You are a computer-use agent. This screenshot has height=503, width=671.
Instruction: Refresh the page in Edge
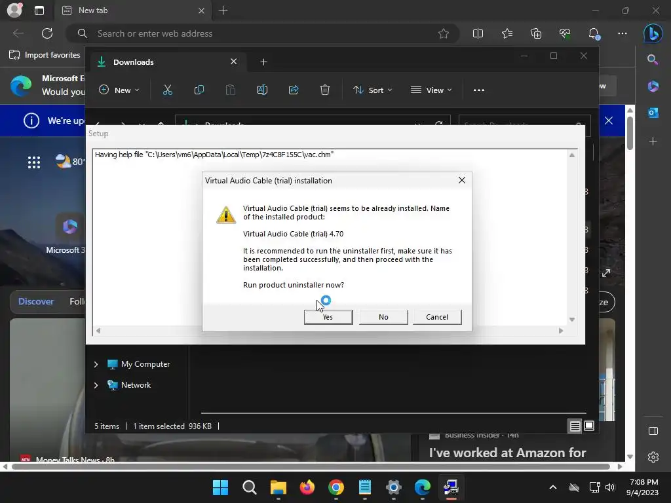point(47,33)
